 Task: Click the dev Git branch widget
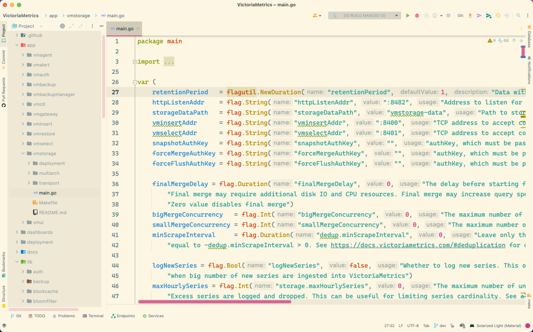click(440, 326)
